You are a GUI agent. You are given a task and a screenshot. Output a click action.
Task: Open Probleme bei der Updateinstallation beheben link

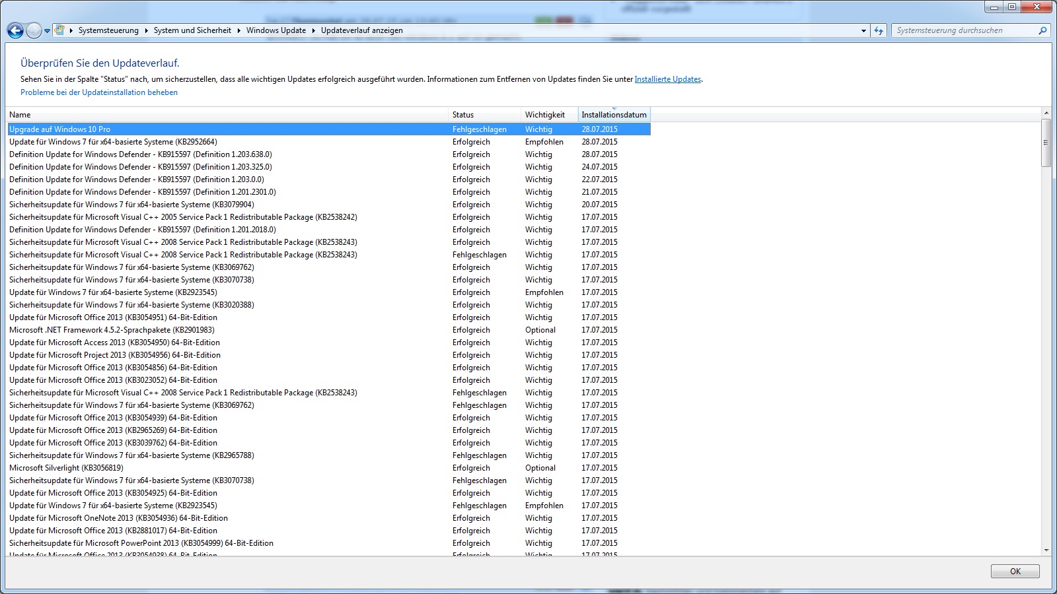[99, 92]
